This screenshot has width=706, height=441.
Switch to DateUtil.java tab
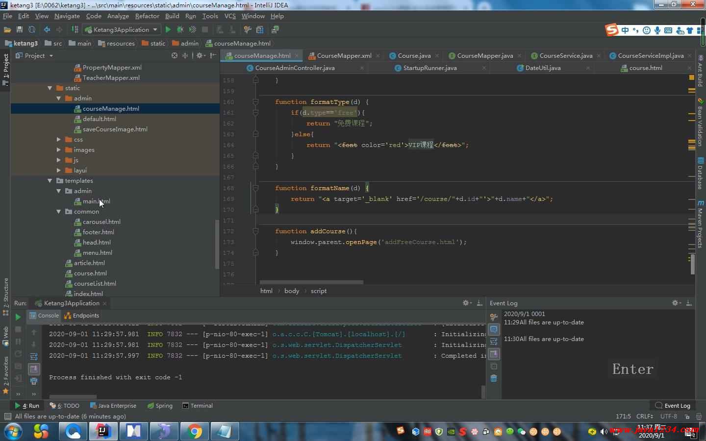tap(543, 68)
